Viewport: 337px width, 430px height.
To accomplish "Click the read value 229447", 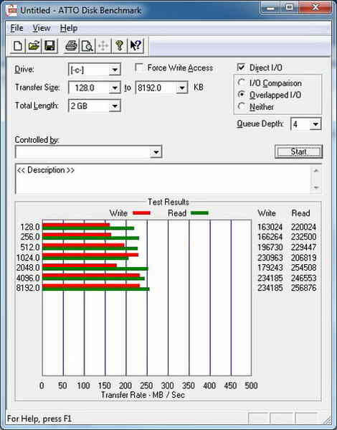I will 303,247.
